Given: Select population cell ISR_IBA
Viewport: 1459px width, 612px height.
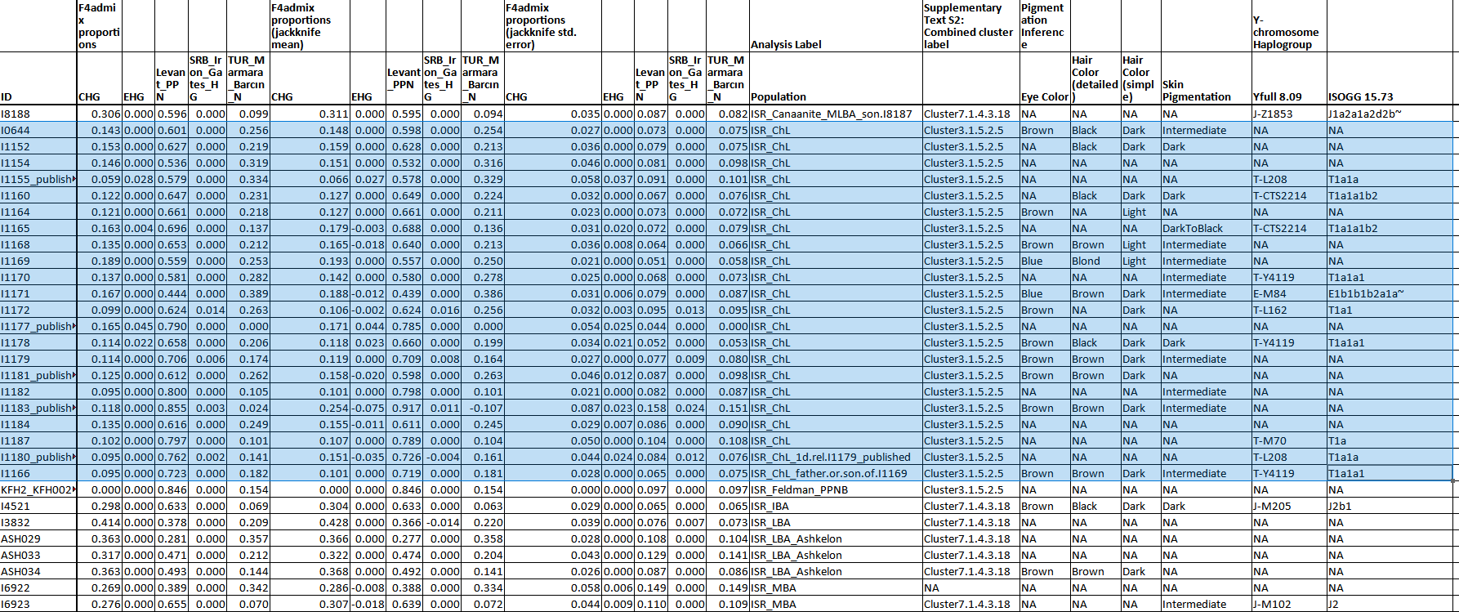Looking at the screenshot, I should pos(836,506).
